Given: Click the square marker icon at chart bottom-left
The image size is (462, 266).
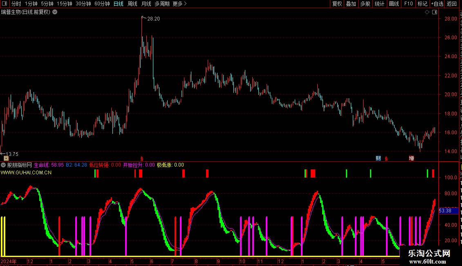Looking at the screenshot, I should [6, 158].
